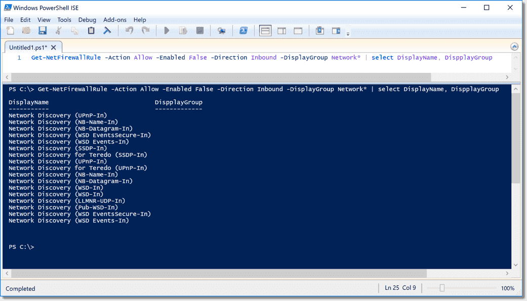527x301 pixels.
Task: Toggle Show Script Pane Top view
Action: 265,30
